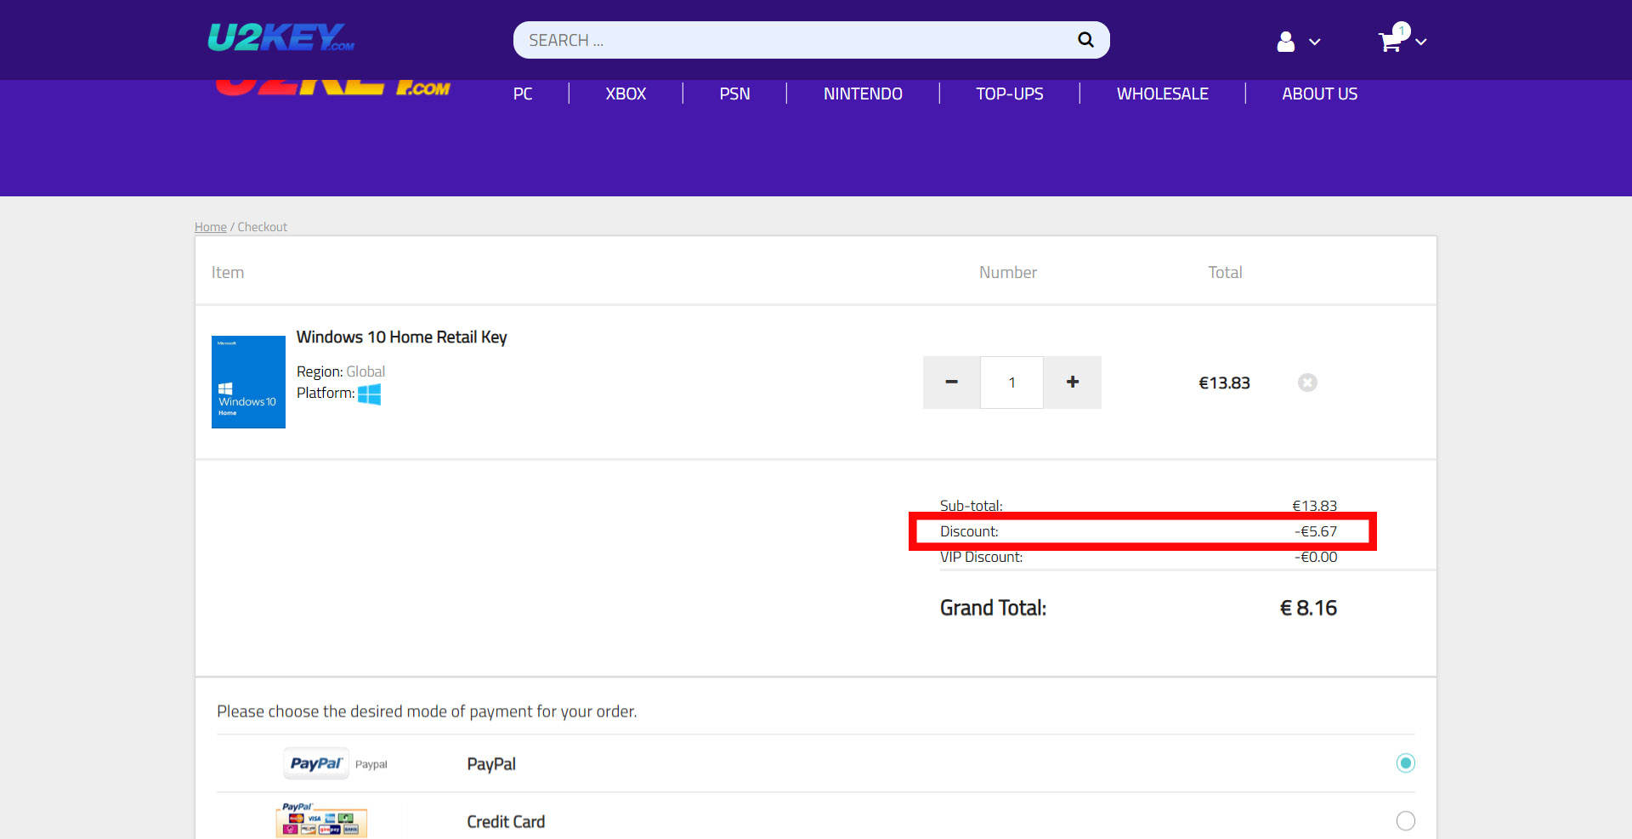This screenshot has width=1632, height=839.
Task: Open Windows 10 Home Retail Key product
Action: pos(401,337)
